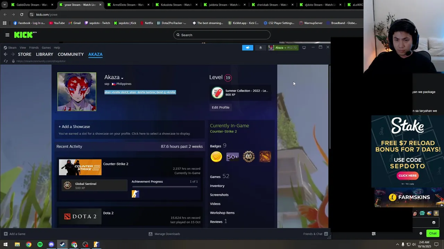Open the AKAZA profile section tab
Screen dimensions: 444x249
(95, 54)
